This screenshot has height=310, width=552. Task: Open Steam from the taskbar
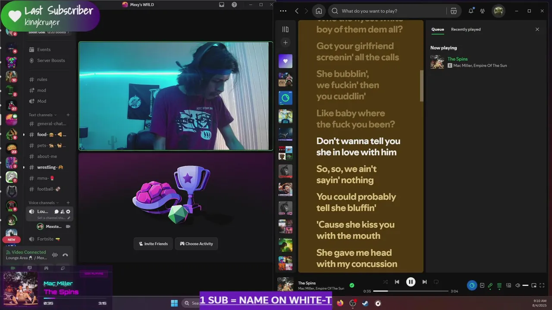point(365,303)
